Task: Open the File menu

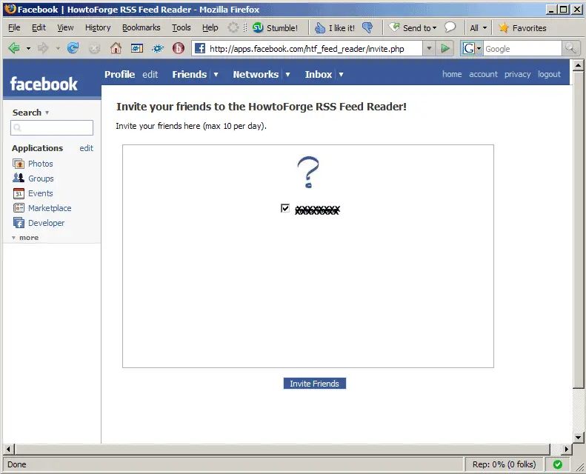Action: [x=14, y=27]
